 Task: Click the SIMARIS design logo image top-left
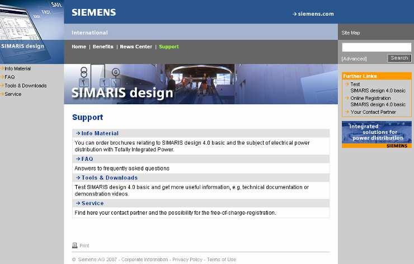click(32, 32)
